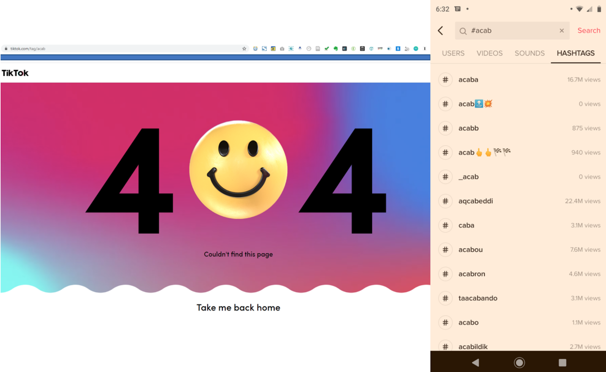Open the acabb hashtag result

pyautogui.click(x=518, y=128)
